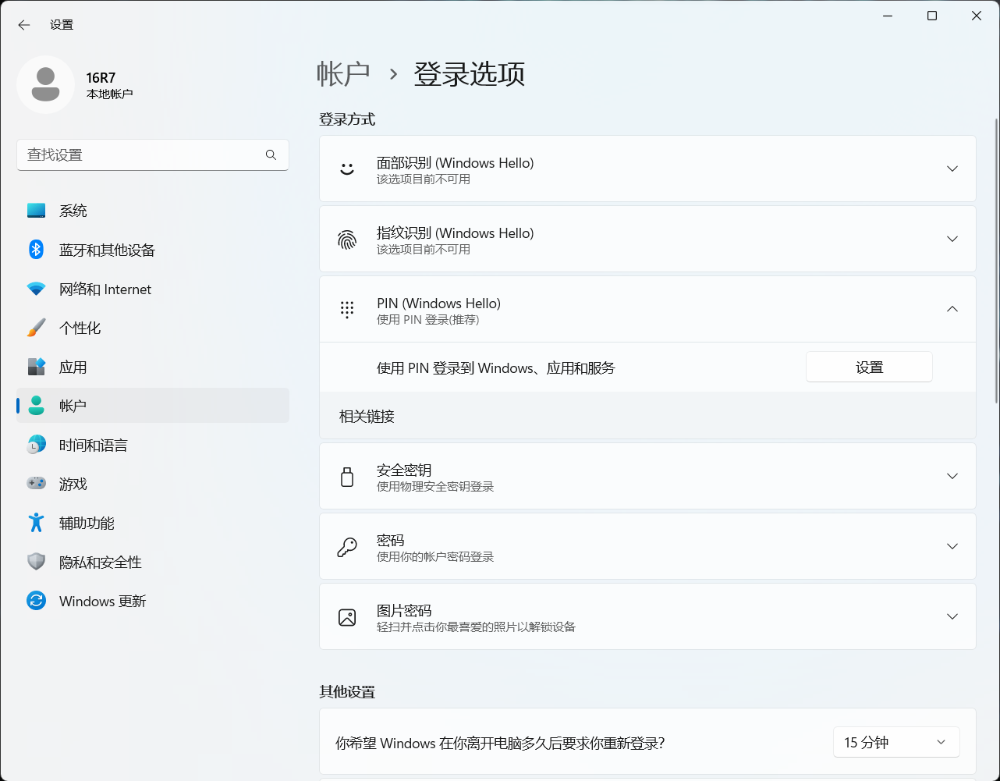
Task: Expand 指纹识别 (Windows Hello) section
Action: (x=952, y=239)
